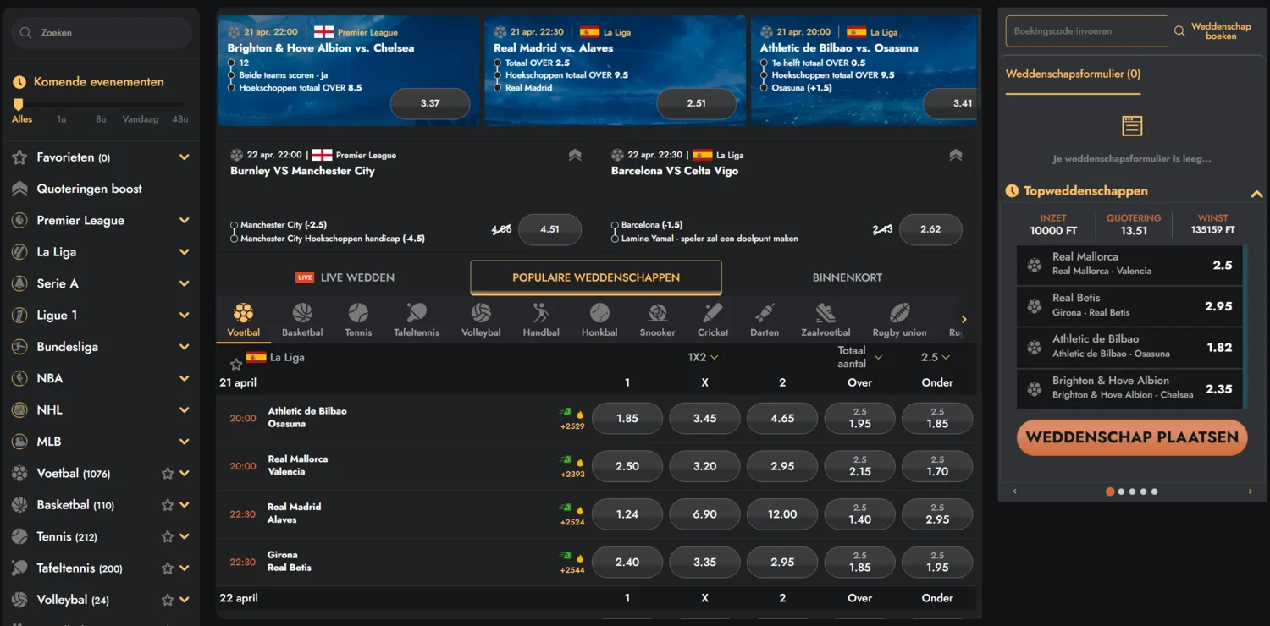The image size is (1270, 626).
Task: Go to second top bets carousel dot
Action: click(x=1121, y=491)
